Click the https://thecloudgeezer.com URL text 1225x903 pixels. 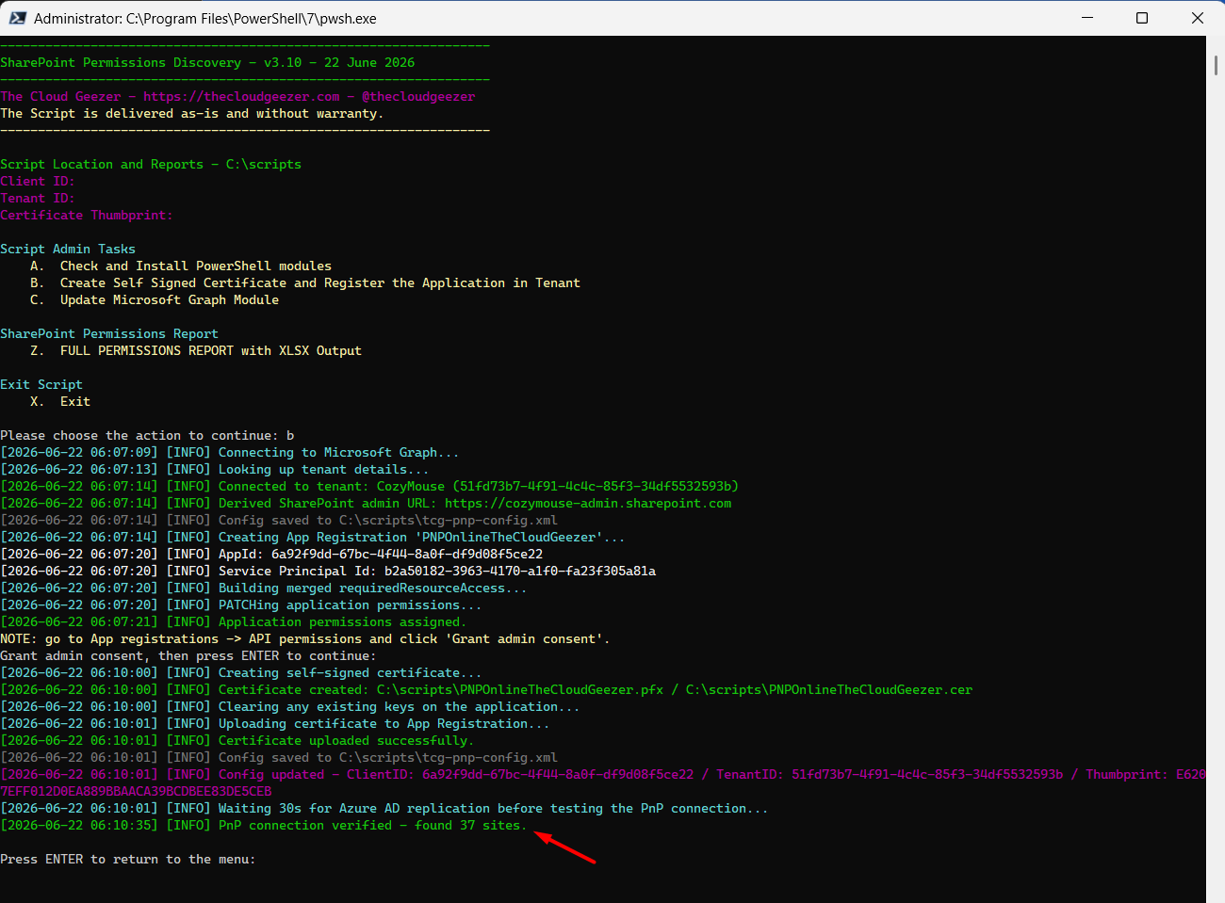(x=241, y=96)
